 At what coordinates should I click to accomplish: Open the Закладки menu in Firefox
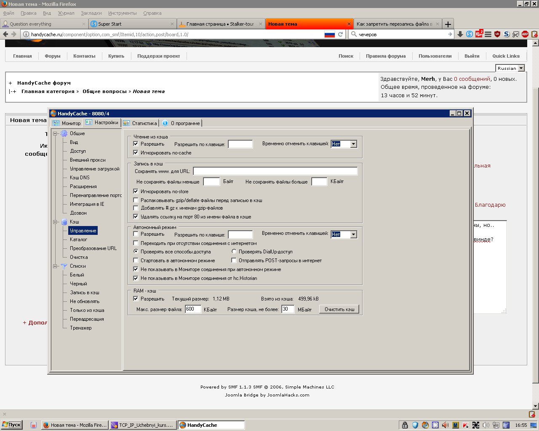91,13
